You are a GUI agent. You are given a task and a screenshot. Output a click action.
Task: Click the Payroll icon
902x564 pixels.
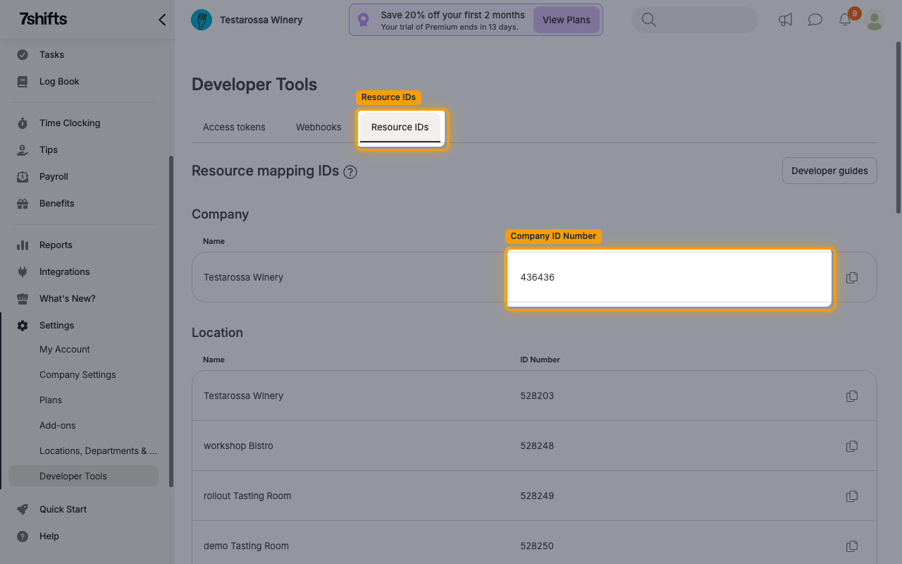click(23, 176)
